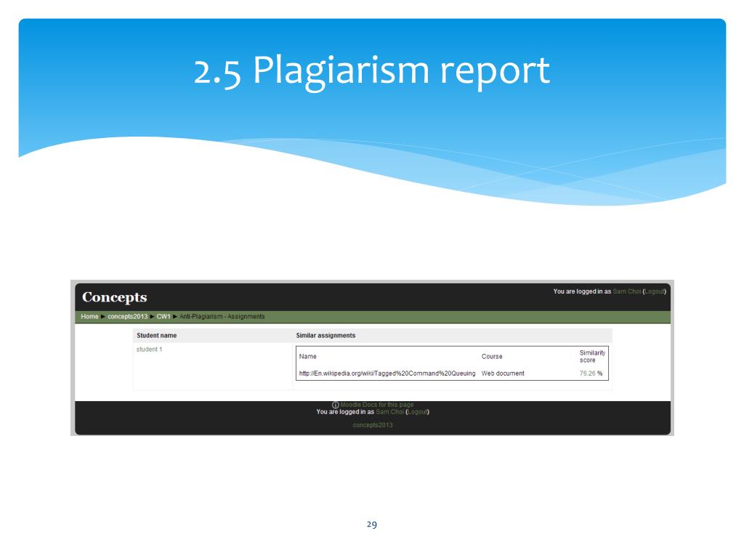
Task: Click the Similar assignments column header
Action: pos(325,336)
